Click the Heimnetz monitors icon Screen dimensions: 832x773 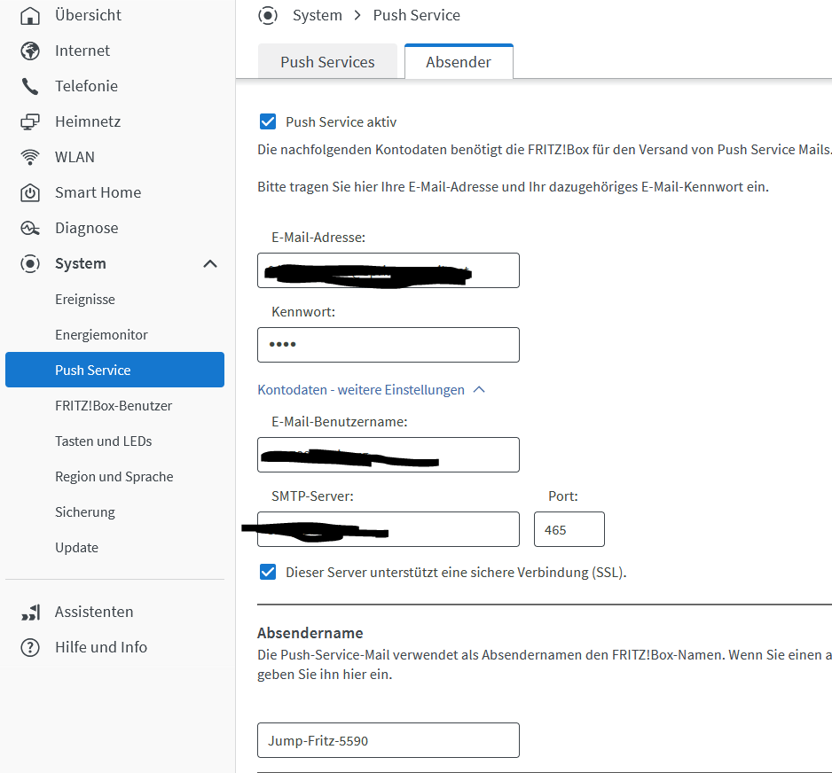click(x=30, y=122)
